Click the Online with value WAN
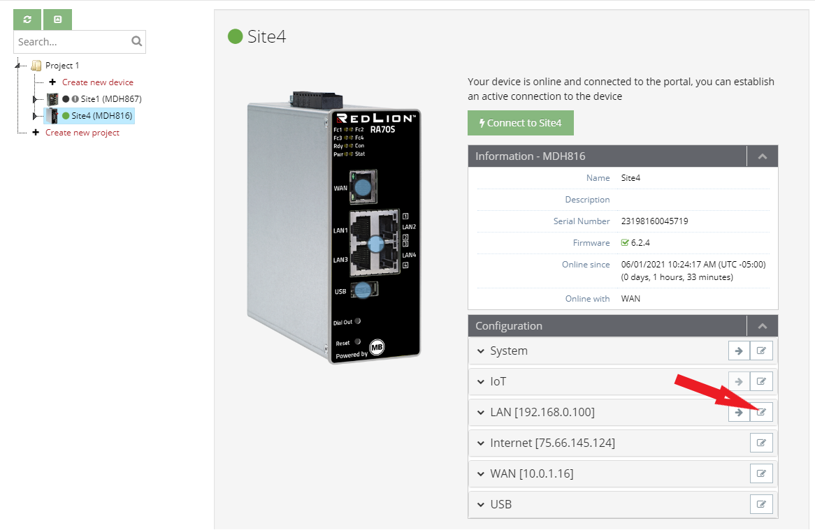The image size is (815, 530). pyautogui.click(x=630, y=298)
